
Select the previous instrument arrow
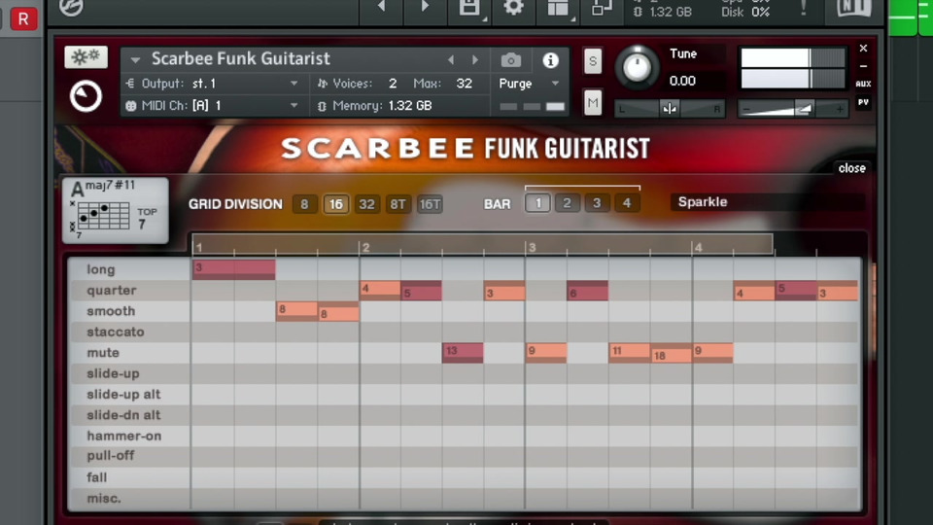450,59
